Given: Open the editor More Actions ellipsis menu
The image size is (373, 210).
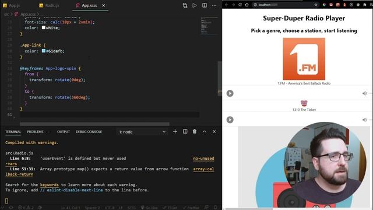Looking at the screenshot, I should coord(214,5).
